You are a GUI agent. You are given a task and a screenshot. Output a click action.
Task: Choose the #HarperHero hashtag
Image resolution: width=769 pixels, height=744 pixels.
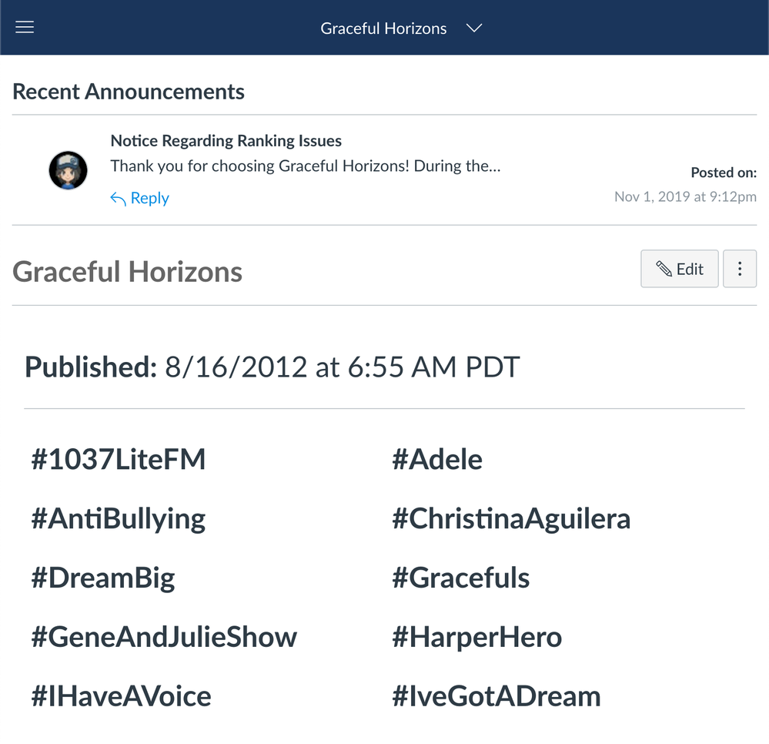point(476,637)
